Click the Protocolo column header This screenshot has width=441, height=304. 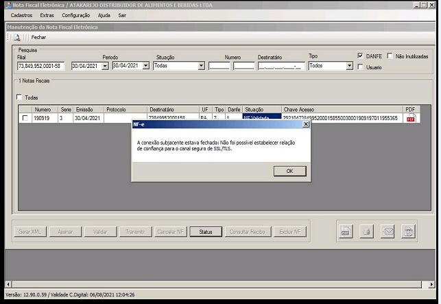(x=126, y=110)
